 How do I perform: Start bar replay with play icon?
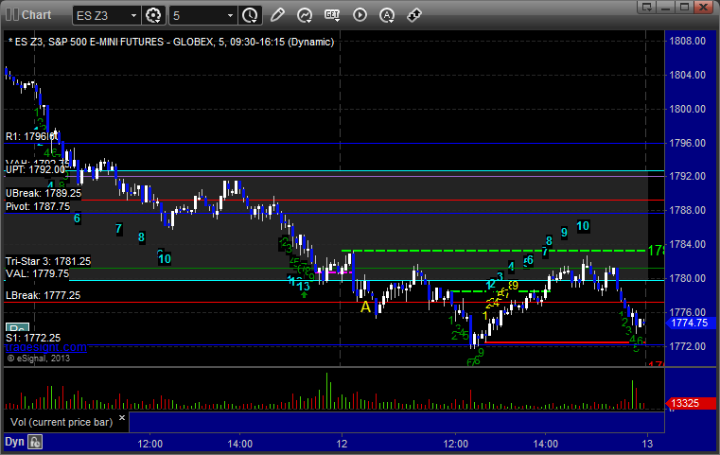click(x=360, y=15)
